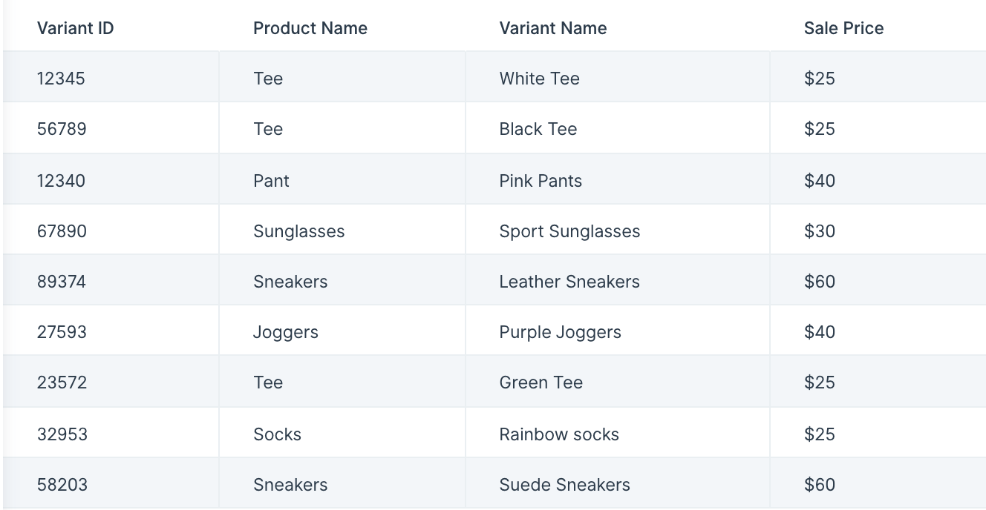Click the Rainbow socks variant cell
This screenshot has width=986, height=510.
(559, 434)
